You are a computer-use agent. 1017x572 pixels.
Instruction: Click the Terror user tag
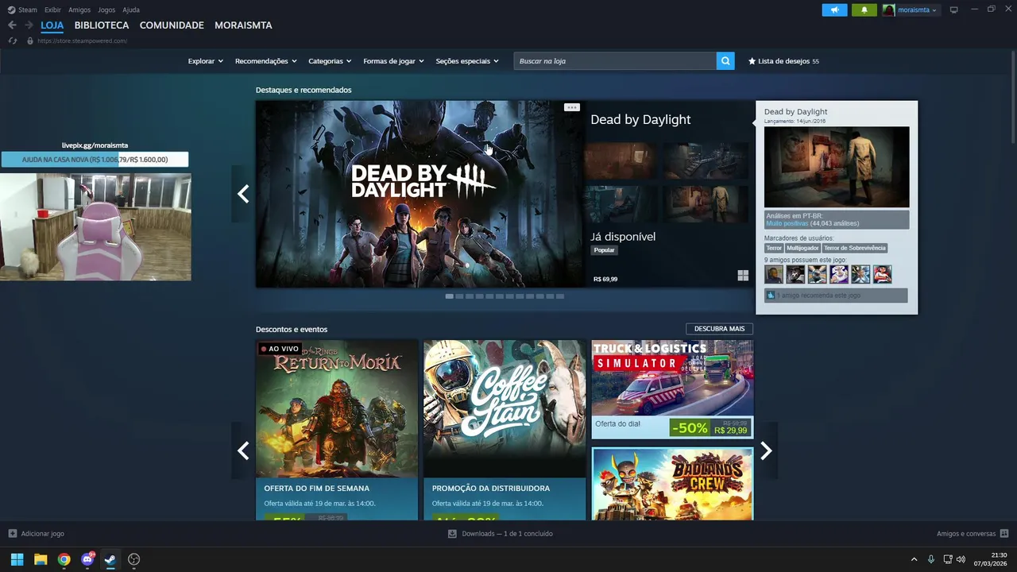coord(774,248)
